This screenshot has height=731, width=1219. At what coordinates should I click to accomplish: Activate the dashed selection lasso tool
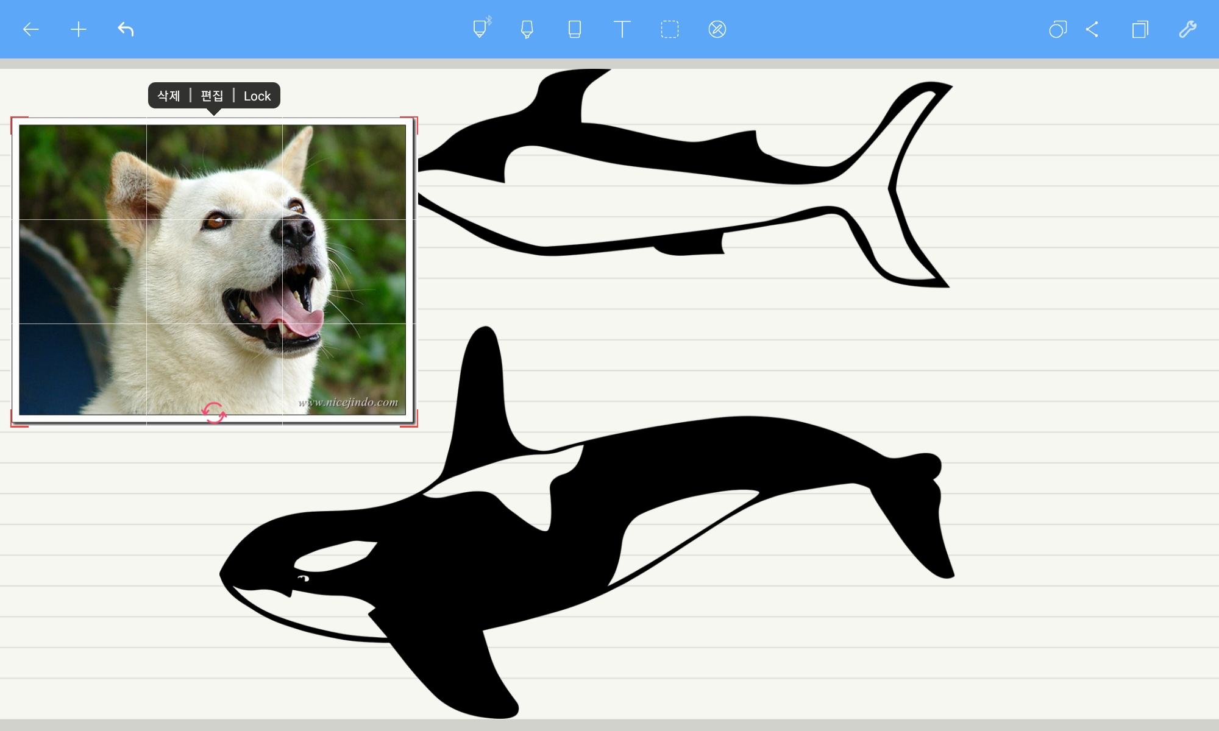pos(669,29)
